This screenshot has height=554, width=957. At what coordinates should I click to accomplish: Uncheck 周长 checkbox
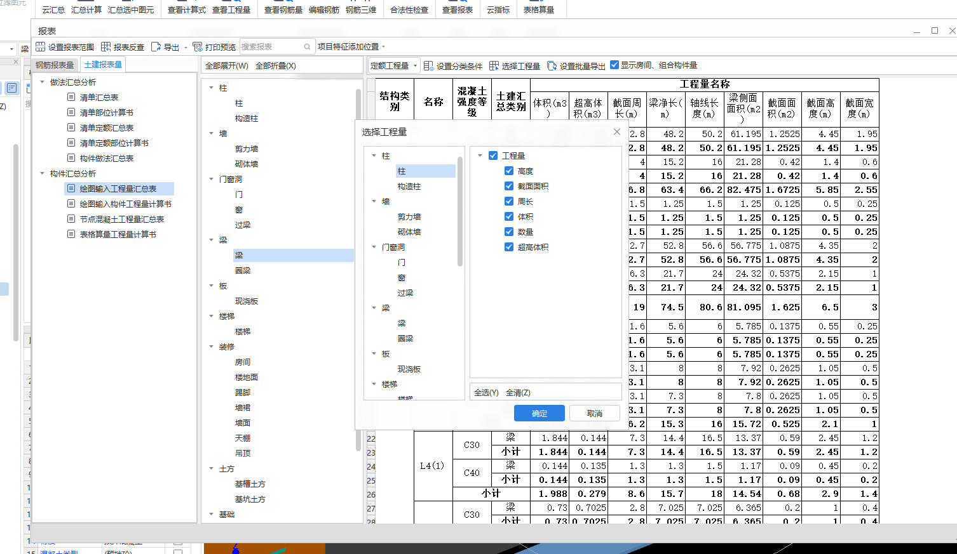pos(509,201)
